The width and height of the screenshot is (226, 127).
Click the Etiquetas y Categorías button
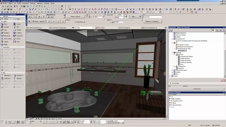pyautogui.click(x=153, y=21)
